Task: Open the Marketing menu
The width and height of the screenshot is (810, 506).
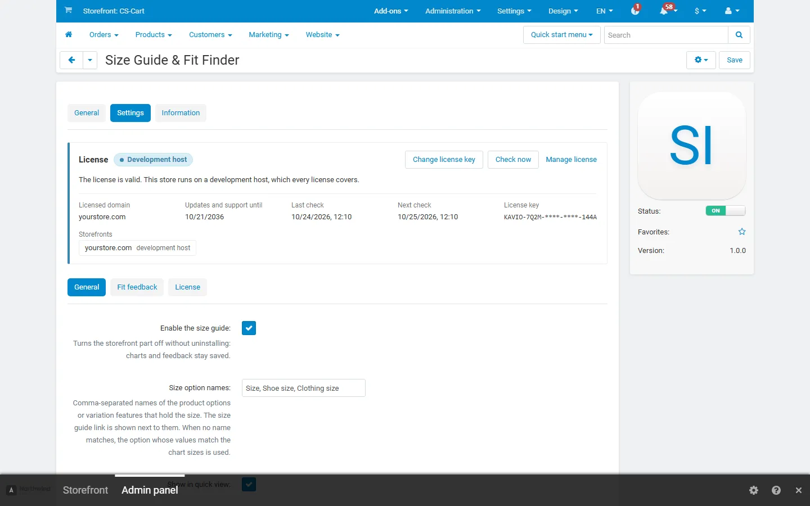Action: [269, 35]
